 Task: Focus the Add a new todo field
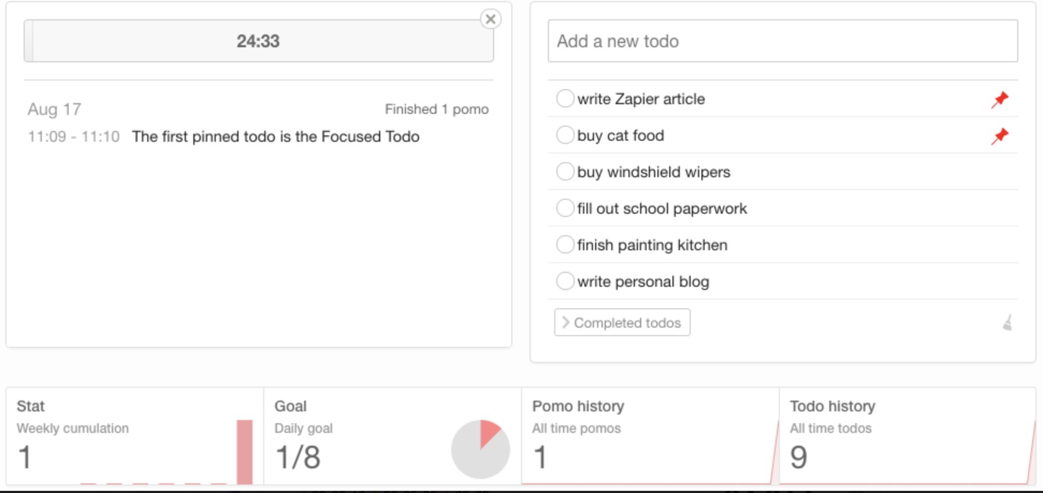coord(783,41)
